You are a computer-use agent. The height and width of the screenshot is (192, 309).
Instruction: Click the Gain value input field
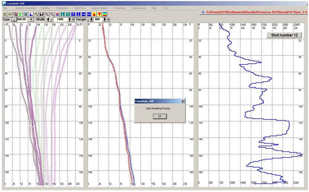[x=22, y=19]
